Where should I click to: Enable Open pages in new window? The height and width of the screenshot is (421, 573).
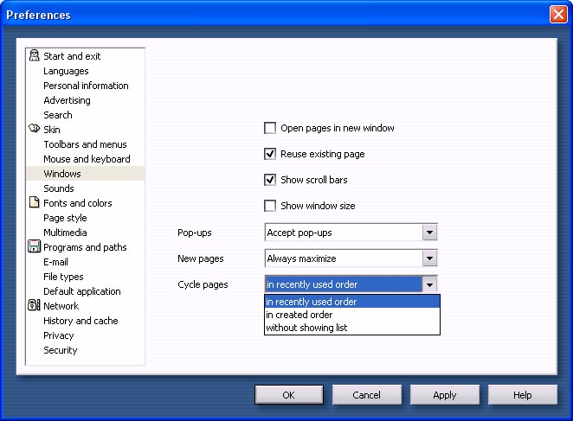click(270, 128)
